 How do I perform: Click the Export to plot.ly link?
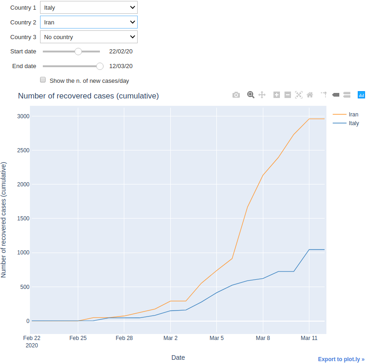click(341, 359)
